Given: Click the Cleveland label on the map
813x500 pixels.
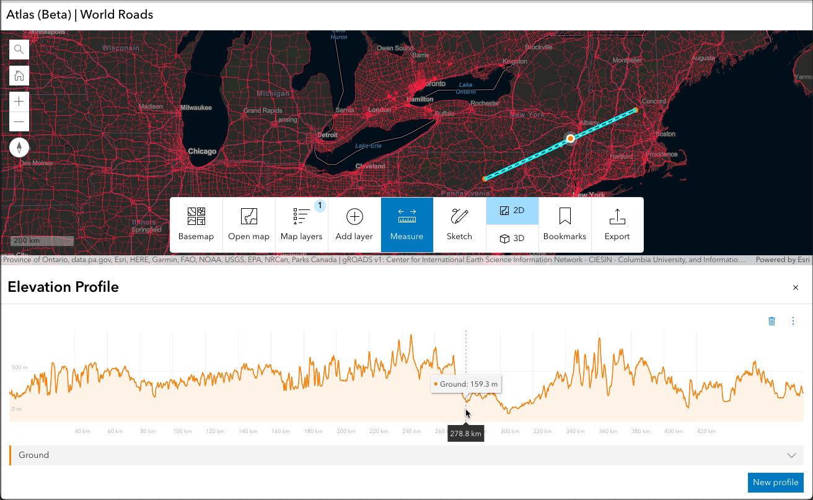Looking at the screenshot, I should pos(370,166).
